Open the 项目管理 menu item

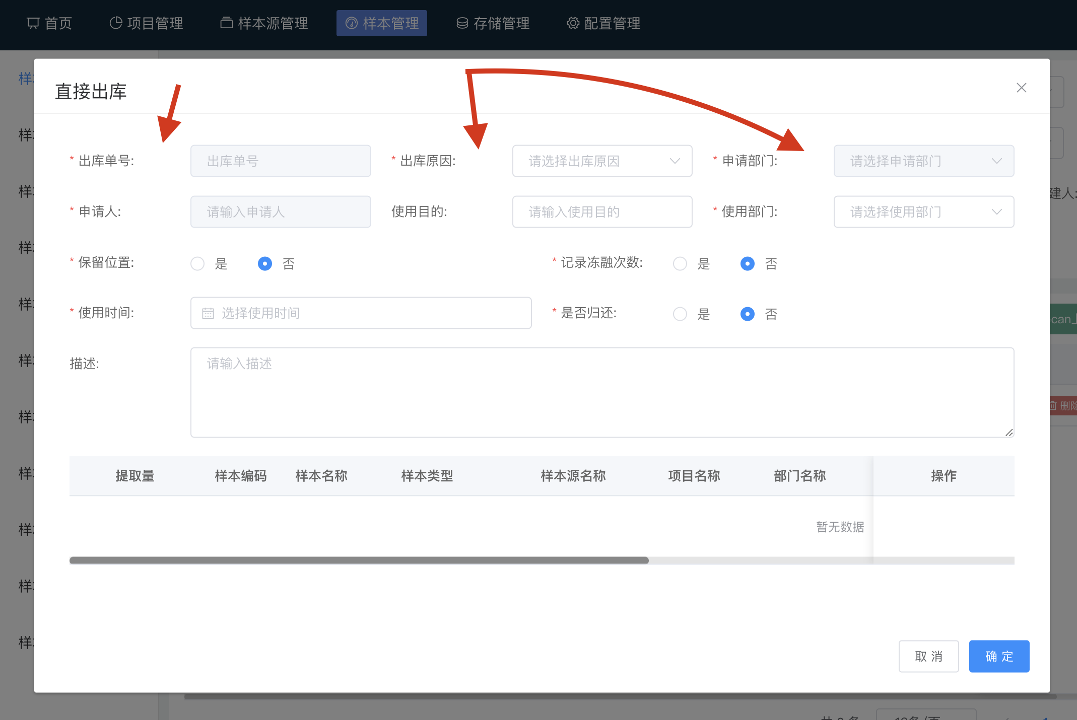[155, 23]
